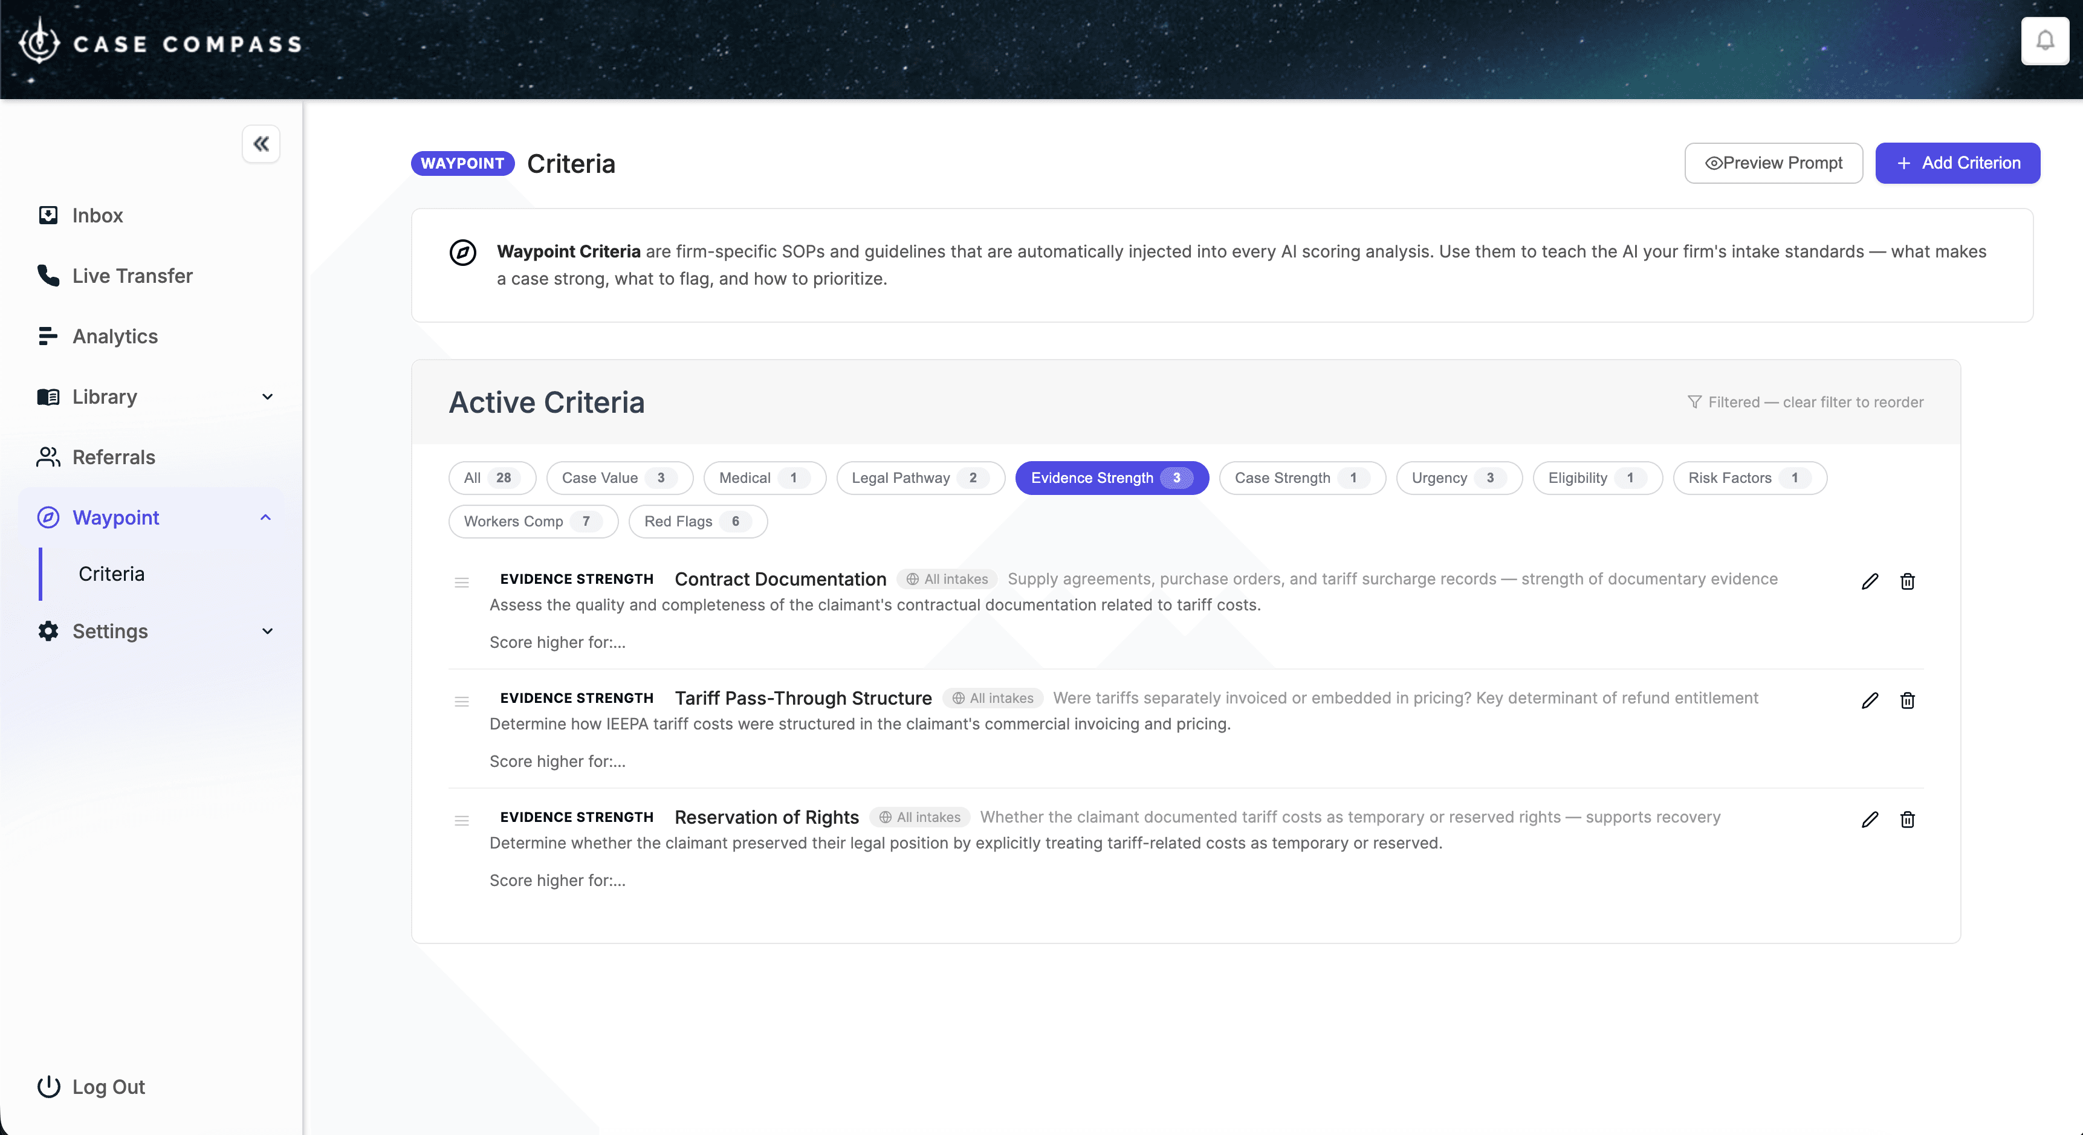Edit Tariff Pass-Through Structure criterion
The width and height of the screenshot is (2083, 1135).
pos(1870,700)
